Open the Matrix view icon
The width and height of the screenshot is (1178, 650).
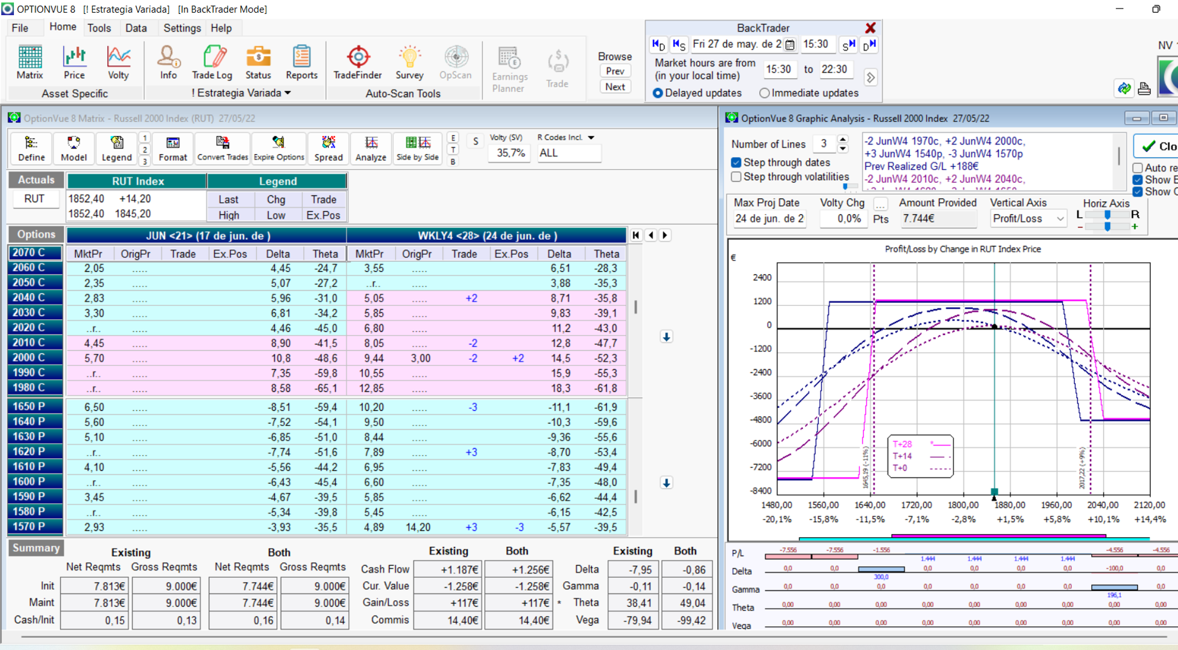point(30,63)
